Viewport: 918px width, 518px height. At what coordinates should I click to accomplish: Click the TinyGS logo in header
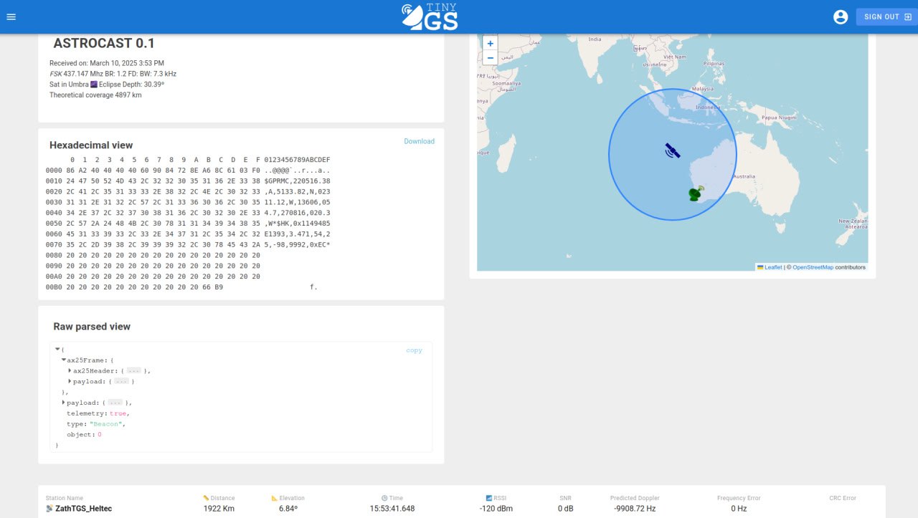point(430,16)
